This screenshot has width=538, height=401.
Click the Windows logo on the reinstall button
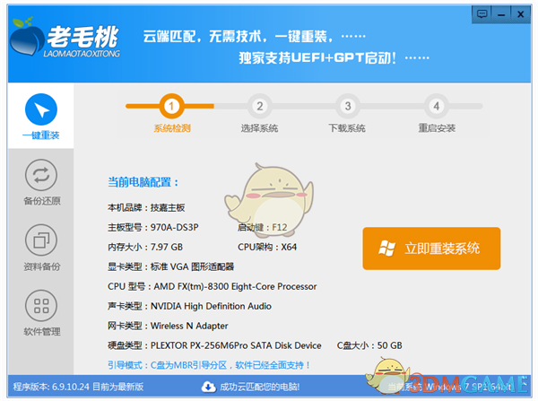(386, 248)
